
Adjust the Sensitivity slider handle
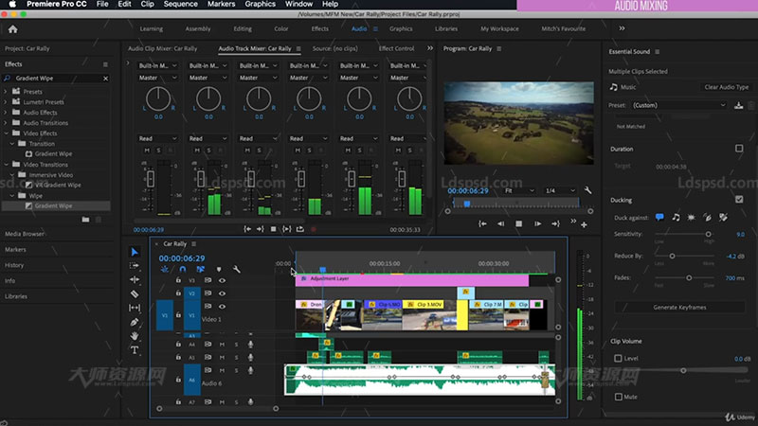(x=708, y=234)
